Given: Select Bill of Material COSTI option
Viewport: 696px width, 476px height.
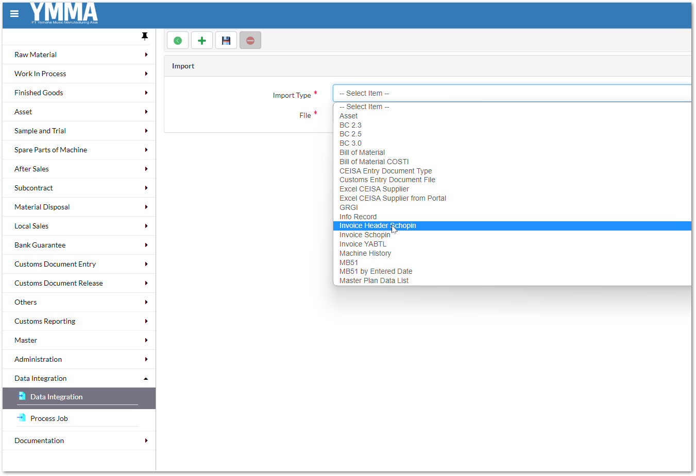Looking at the screenshot, I should (x=374, y=162).
